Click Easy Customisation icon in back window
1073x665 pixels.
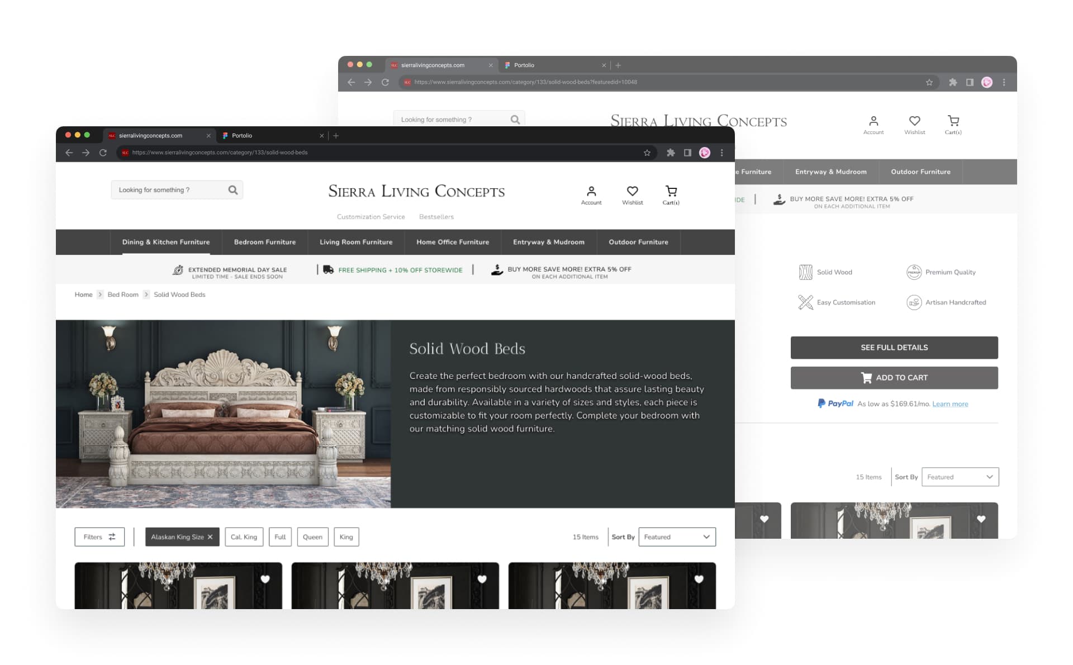pos(805,302)
